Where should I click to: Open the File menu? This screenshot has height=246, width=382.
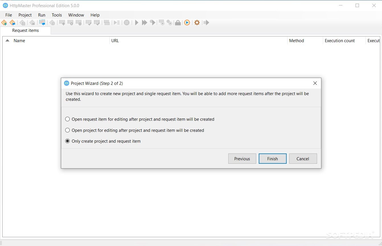coord(9,15)
